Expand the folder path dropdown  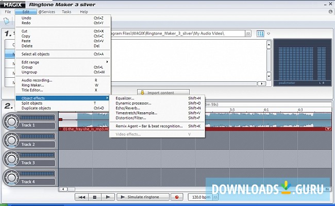pyautogui.click(x=248, y=33)
